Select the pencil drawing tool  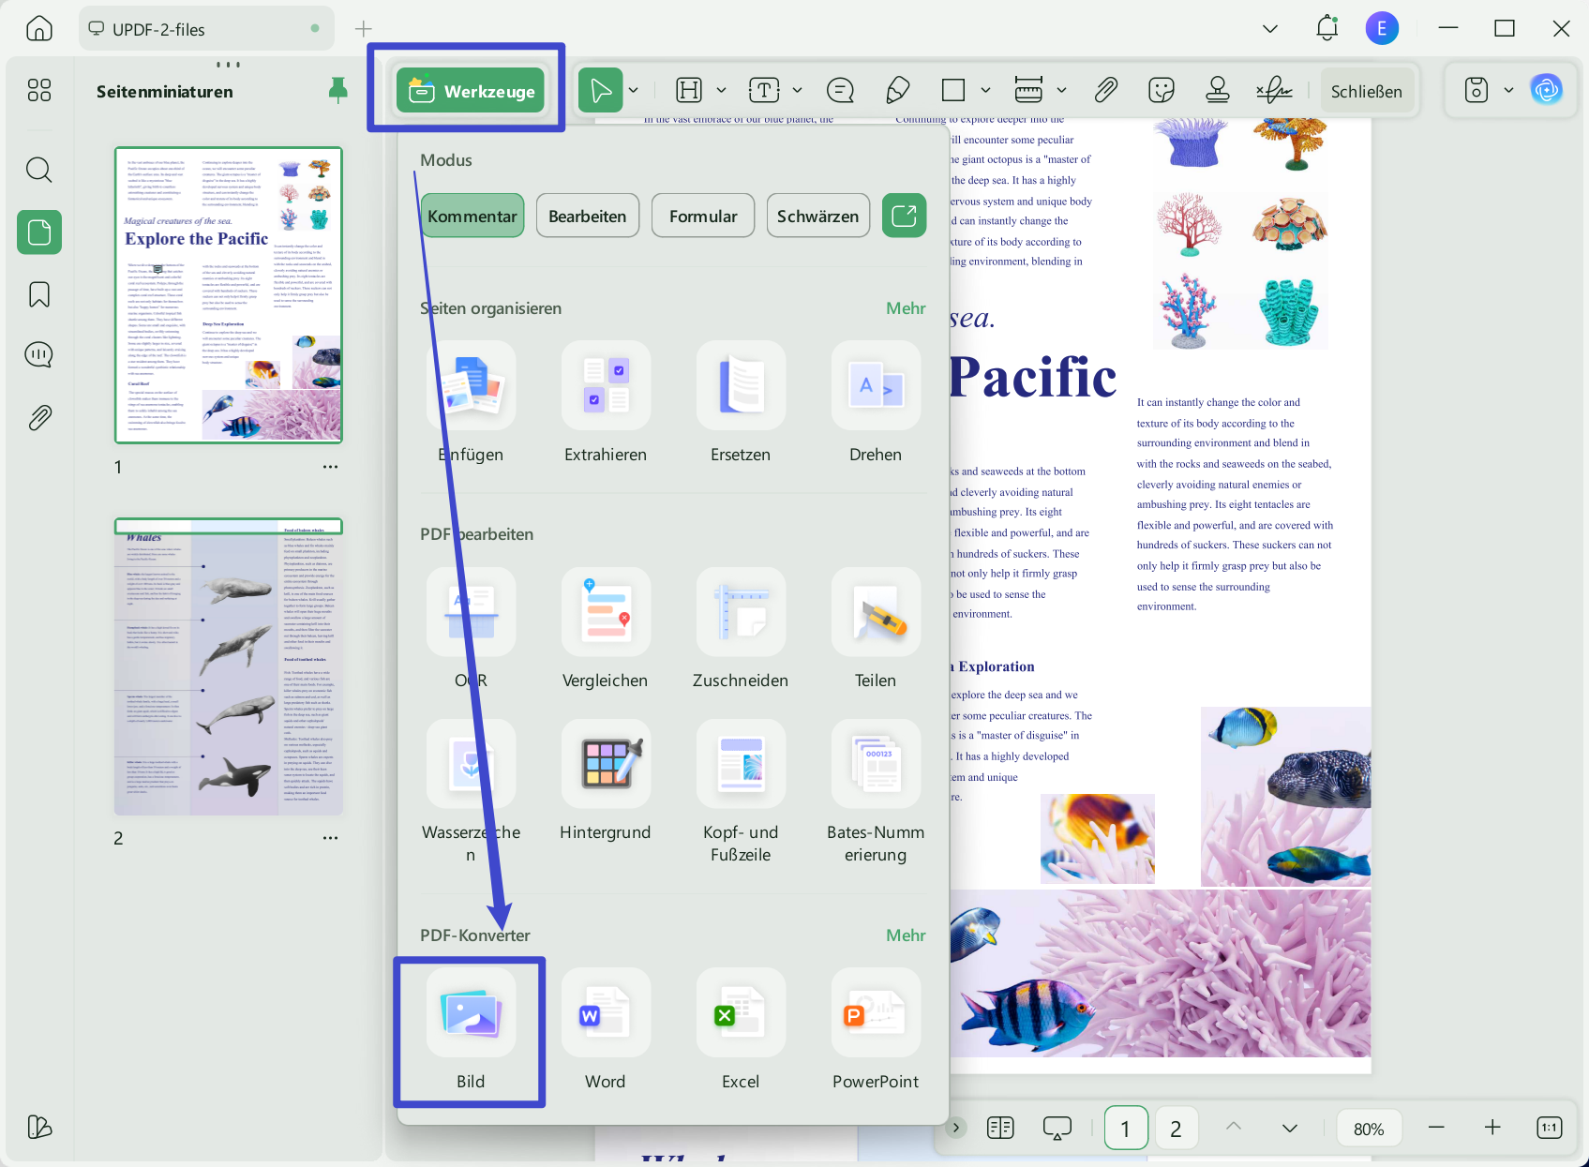pyautogui.click(x=897, y=90)
